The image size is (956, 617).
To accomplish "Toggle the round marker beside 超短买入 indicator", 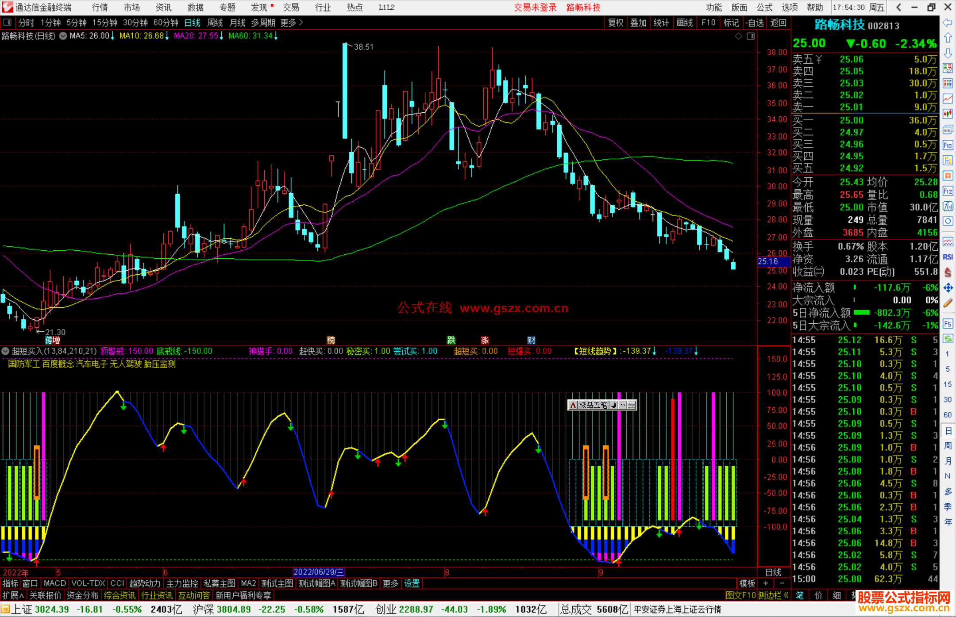I will pyautogui.click(x=5, y=351).
